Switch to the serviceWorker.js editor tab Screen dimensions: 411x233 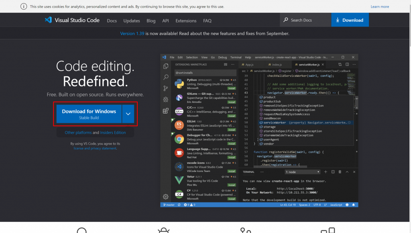point(309,65)
